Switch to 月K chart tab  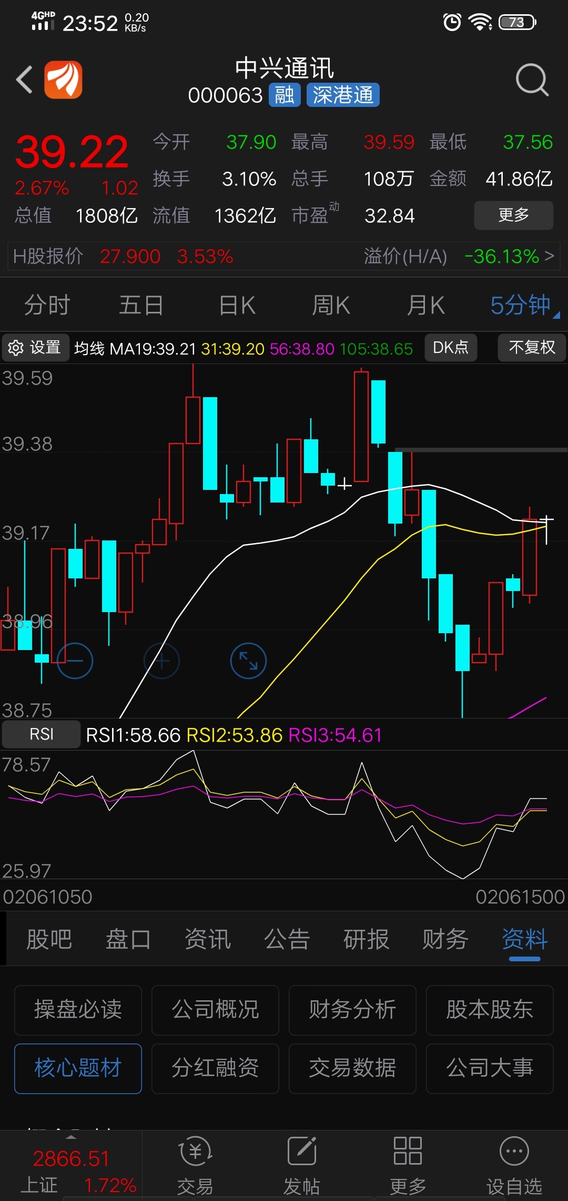[x=426, y=305]
